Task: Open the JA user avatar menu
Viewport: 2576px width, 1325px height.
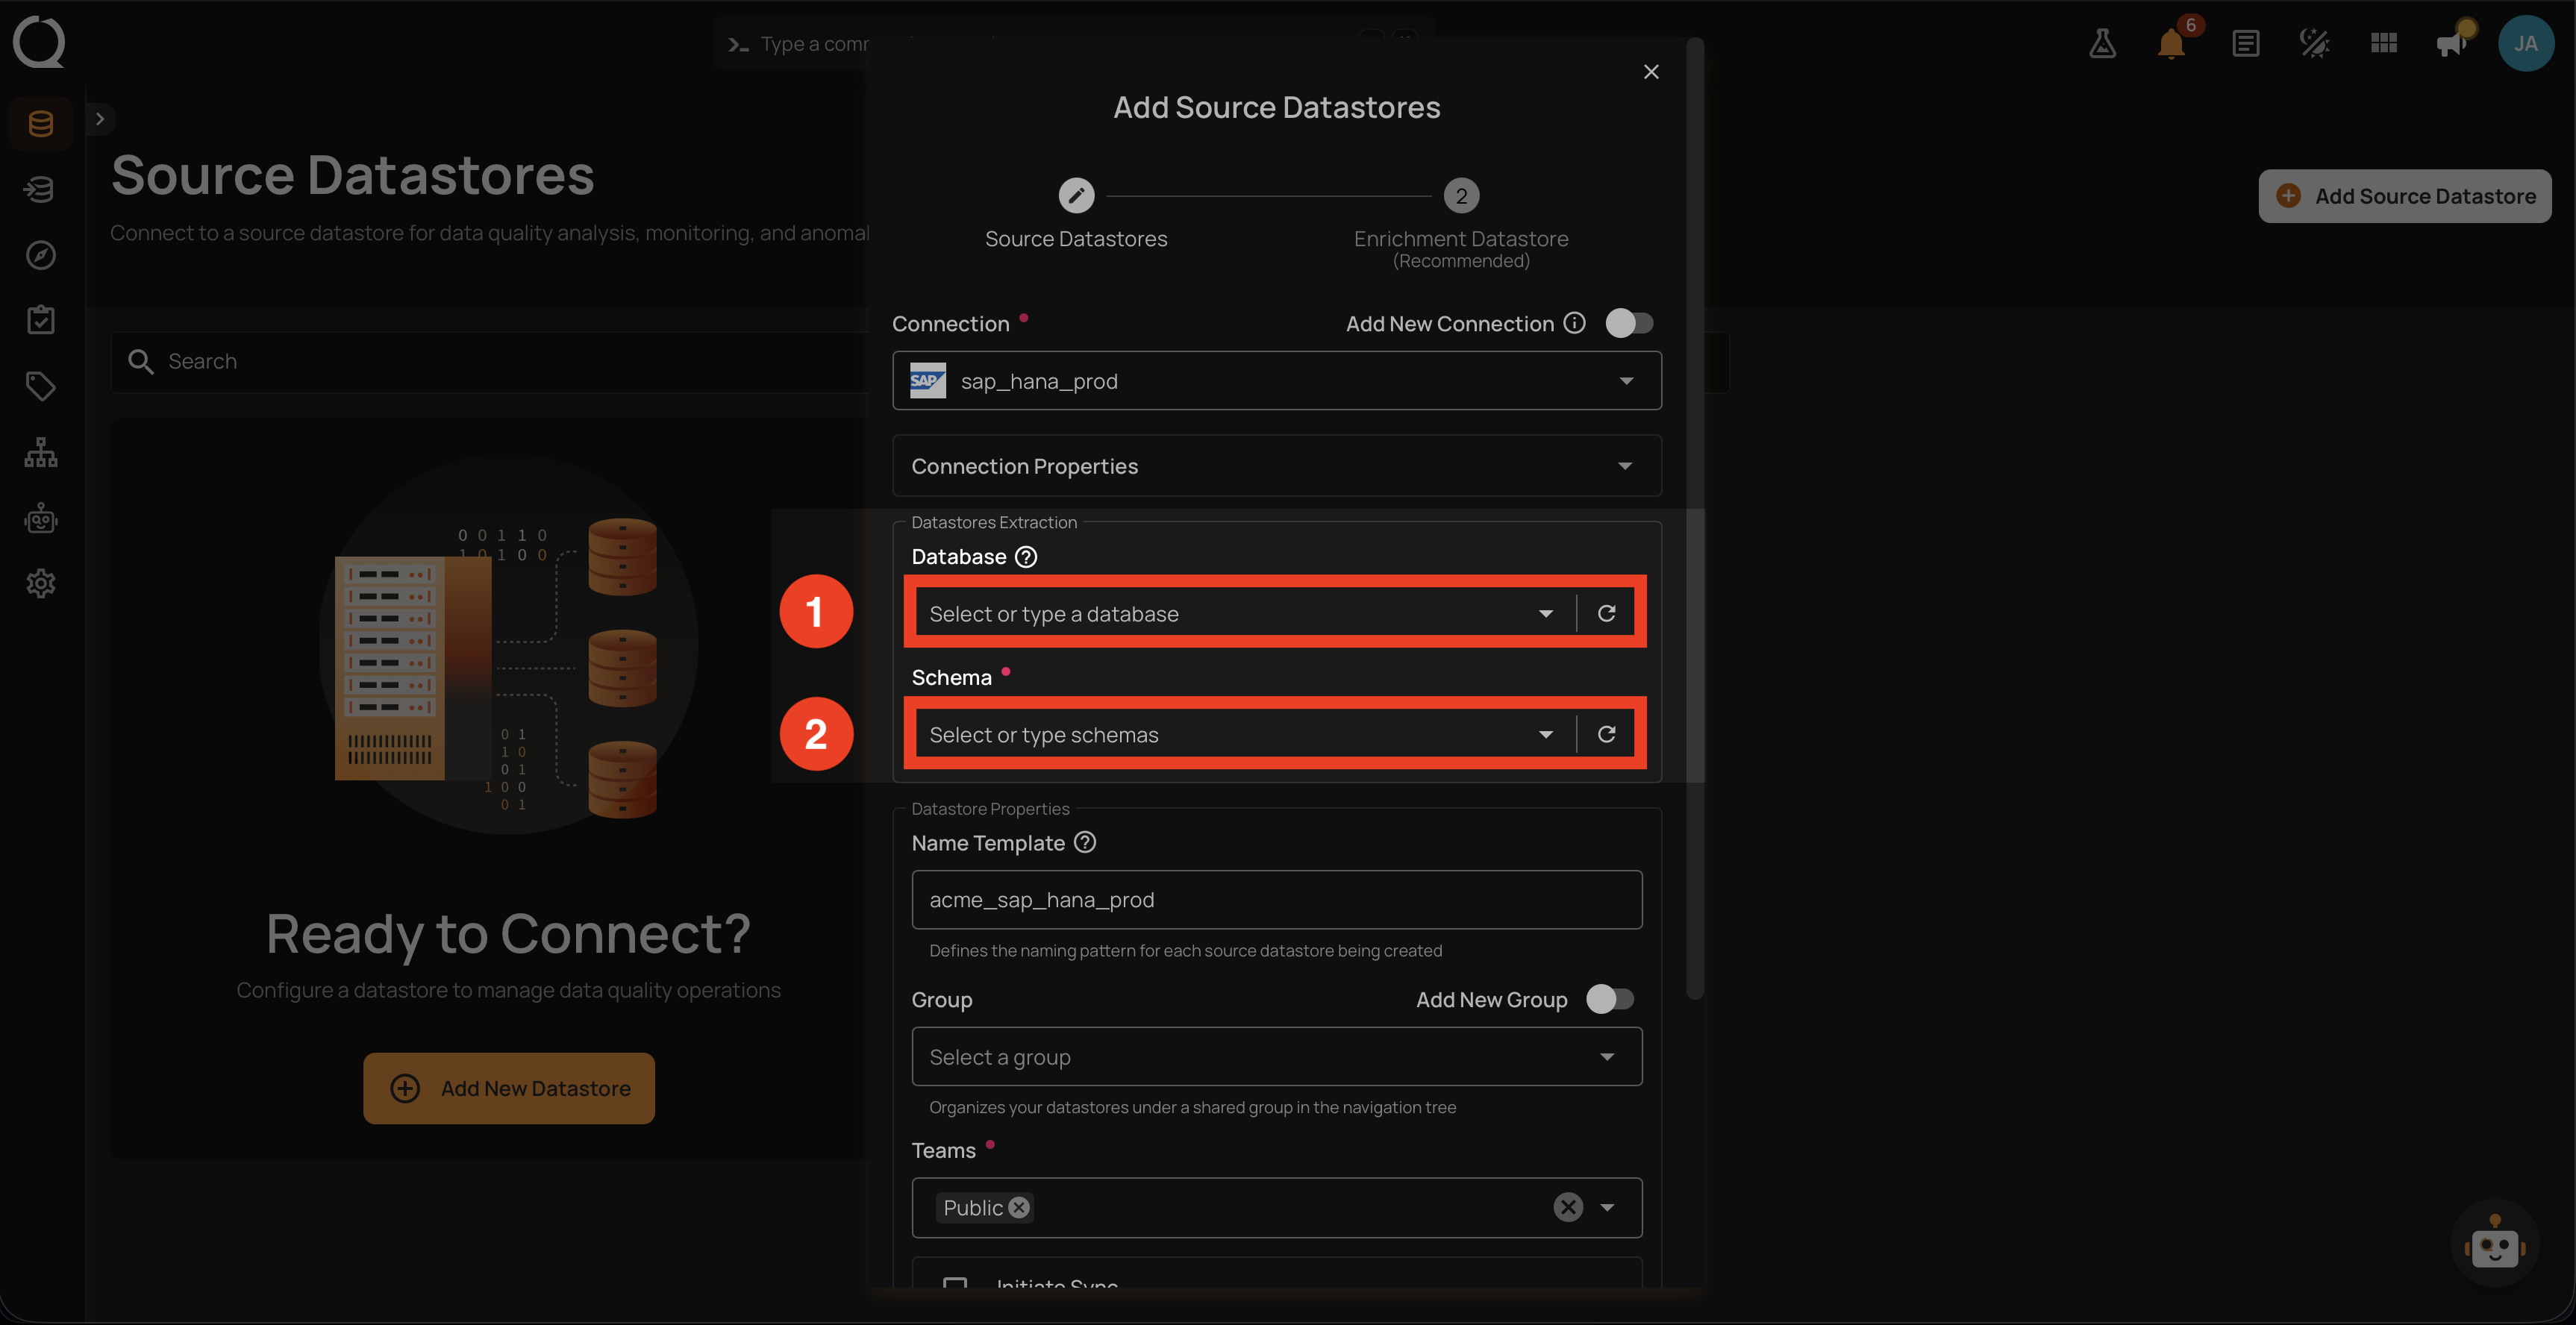Action: pos(2526,43)
